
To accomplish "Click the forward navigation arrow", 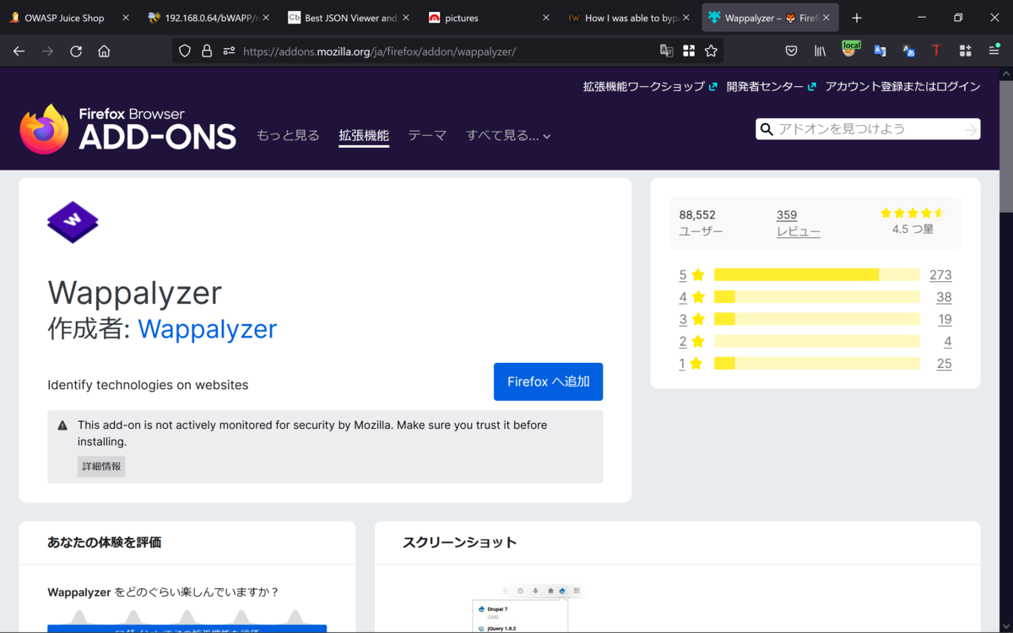I will 47,51.
